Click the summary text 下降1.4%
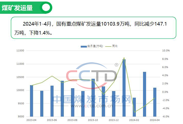183x124 pixels. click(39, 33)
